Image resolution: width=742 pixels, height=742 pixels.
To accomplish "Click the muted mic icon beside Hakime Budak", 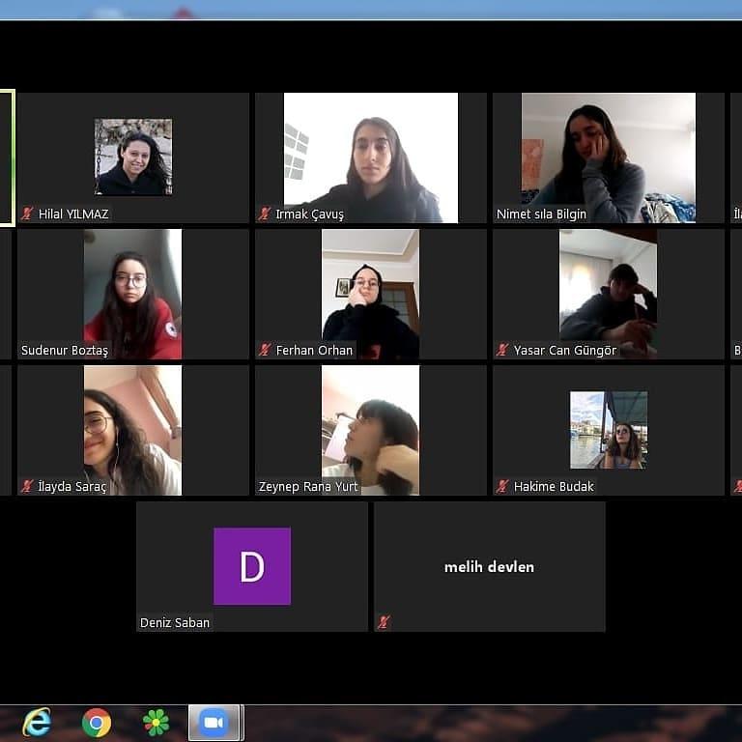I will click(502, 486).
